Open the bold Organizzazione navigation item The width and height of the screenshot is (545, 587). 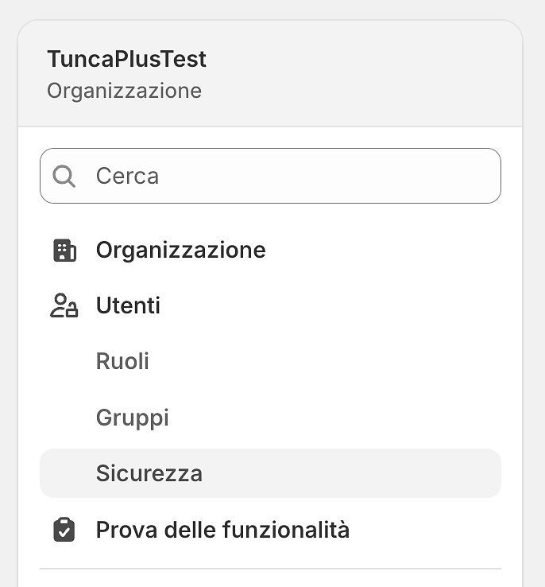pos(180,251)
